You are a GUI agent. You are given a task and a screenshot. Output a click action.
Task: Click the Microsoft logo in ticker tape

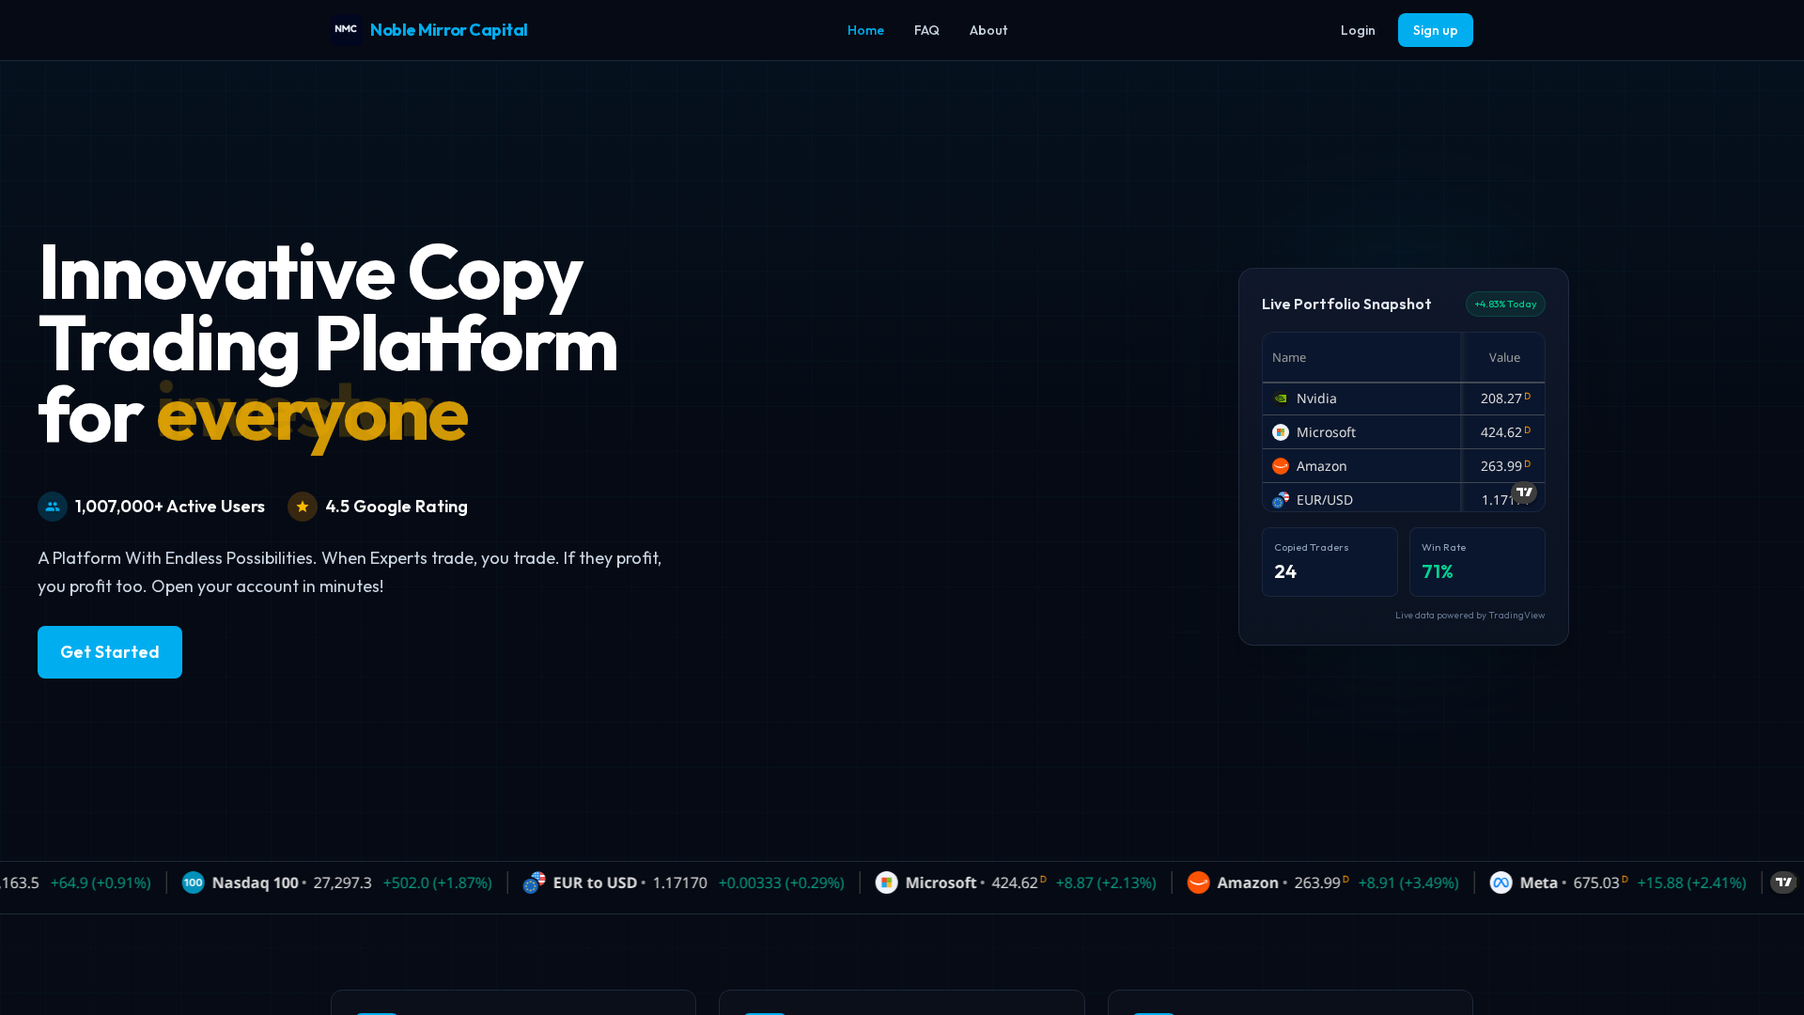tap(887, 882)
